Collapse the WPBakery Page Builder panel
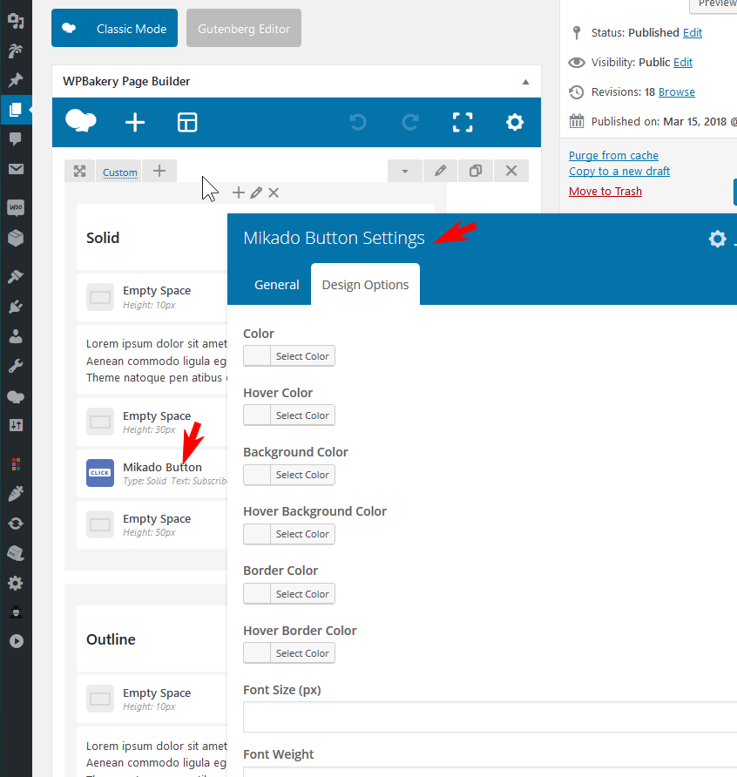 [x=525, y=82]
